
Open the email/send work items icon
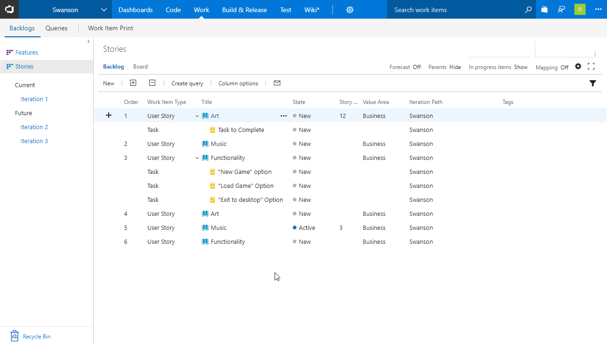276,83
